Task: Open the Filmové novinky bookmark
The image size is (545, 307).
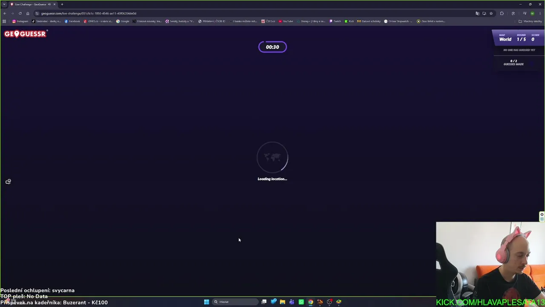Action: pos(147,21)
